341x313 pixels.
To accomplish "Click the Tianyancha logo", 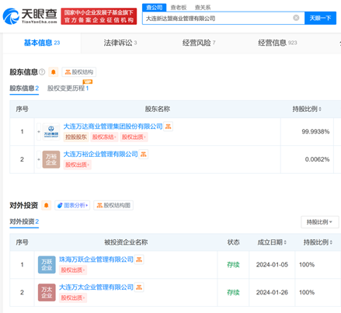I will [x=30, y=16].
